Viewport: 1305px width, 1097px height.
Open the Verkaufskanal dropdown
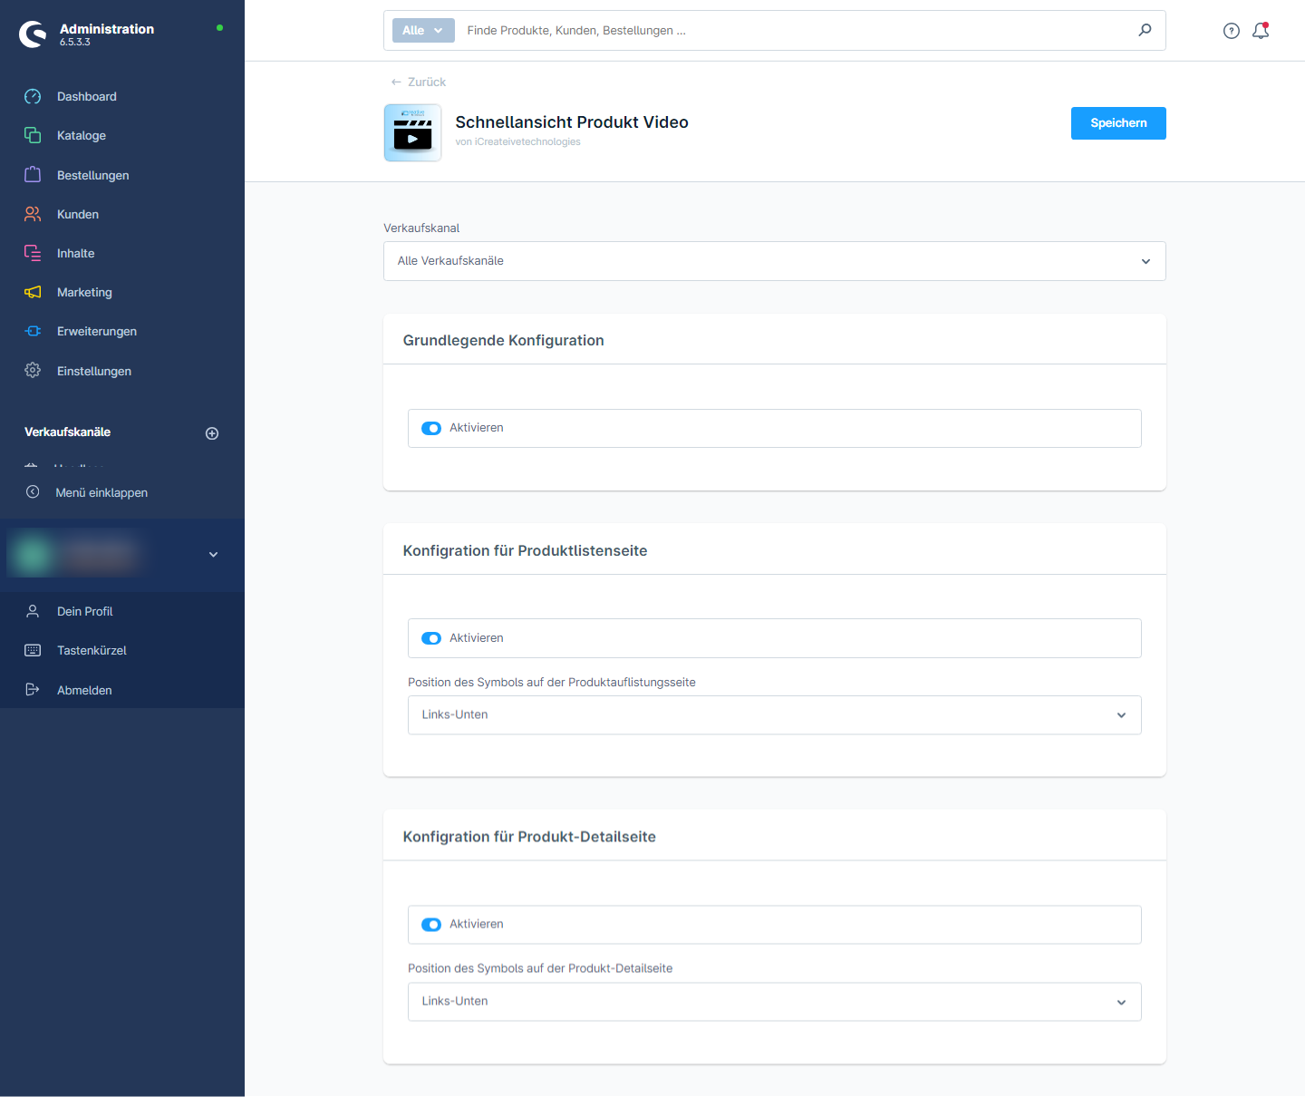pos(775,261)
